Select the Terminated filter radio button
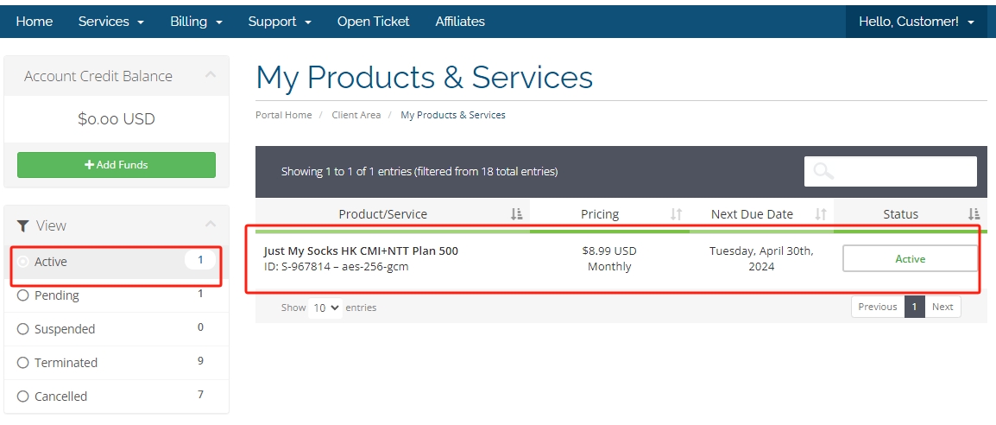 [22, 363]
